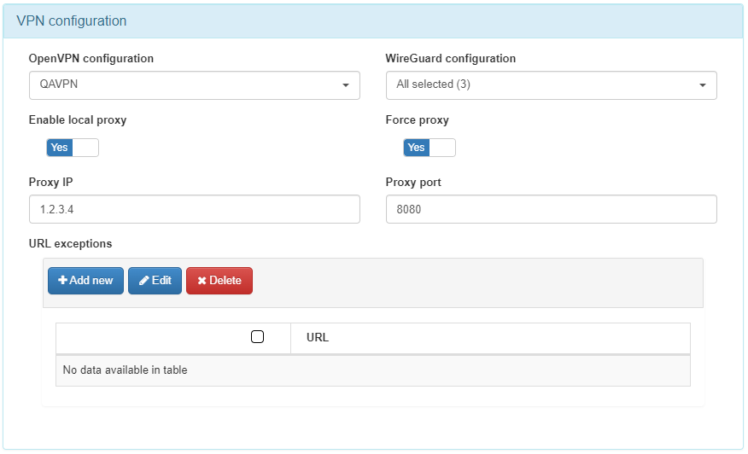This screenshot has height=454, width=748.
Task: Click the 'Force proxy' label
Action: coord(417,119)
